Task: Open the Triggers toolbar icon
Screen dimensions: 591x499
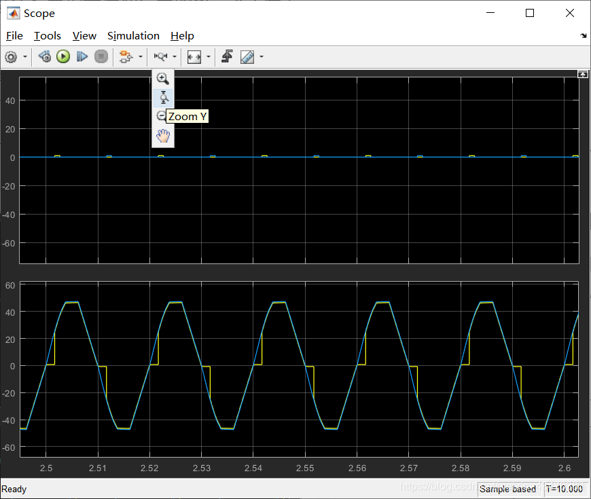Action: (x=227, y=57)
